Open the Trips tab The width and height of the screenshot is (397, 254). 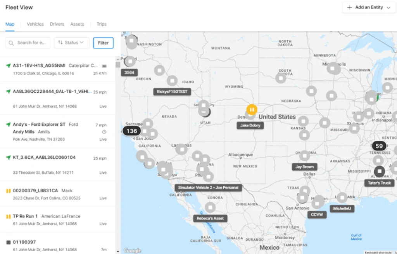point(102,24)
